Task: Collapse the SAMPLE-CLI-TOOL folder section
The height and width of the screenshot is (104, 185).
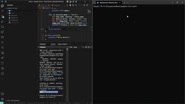Action: [12, 8]
